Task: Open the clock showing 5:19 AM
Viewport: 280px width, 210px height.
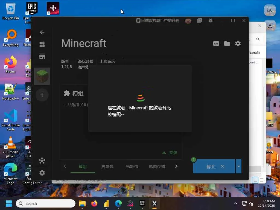Action: pos(266,203)
